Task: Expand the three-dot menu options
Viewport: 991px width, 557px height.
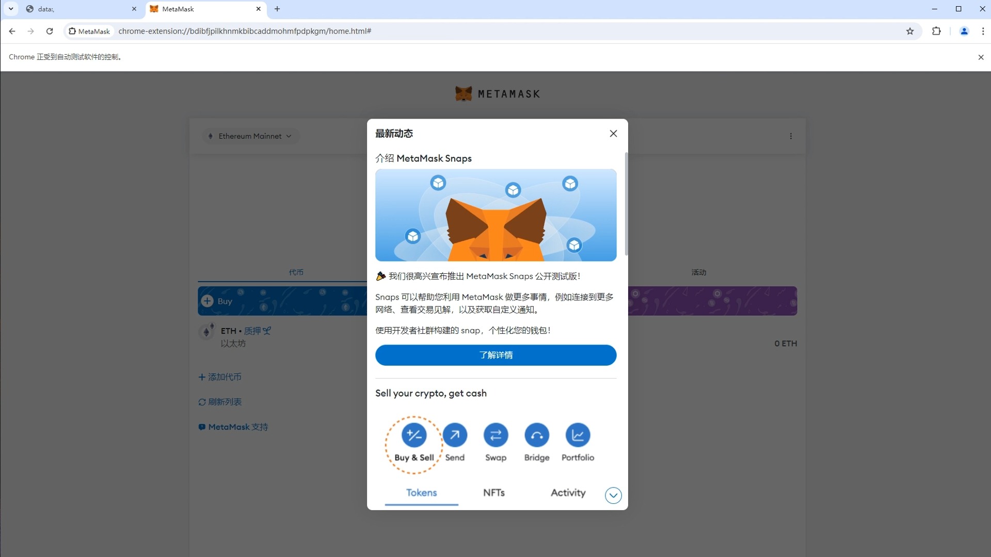Action: [x=791, y=136]
